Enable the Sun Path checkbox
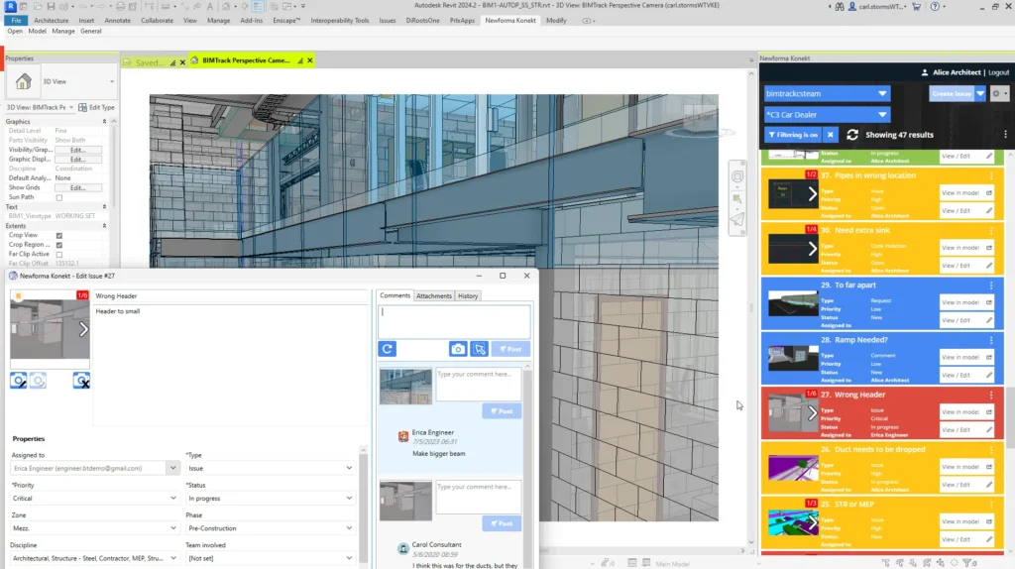This screenshot has width=1015, height=569. coord(59,197)
